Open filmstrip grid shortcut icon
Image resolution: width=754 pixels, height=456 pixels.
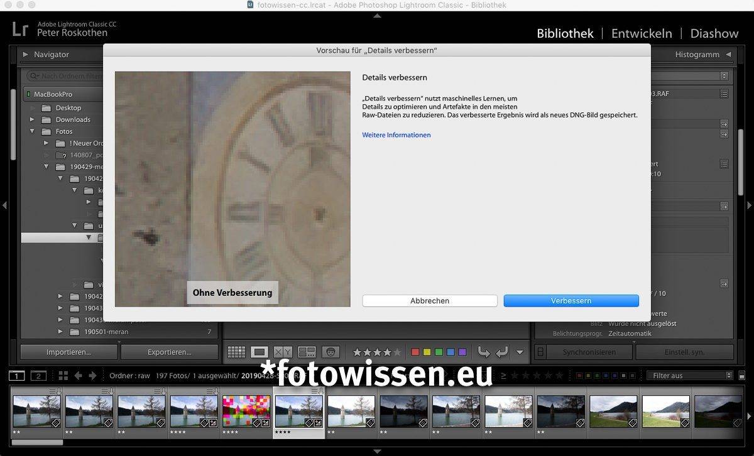(x=63, y=376)
